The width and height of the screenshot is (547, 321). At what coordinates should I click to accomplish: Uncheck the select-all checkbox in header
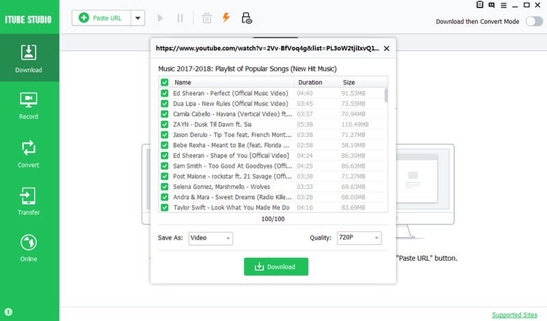click(164, 82)
